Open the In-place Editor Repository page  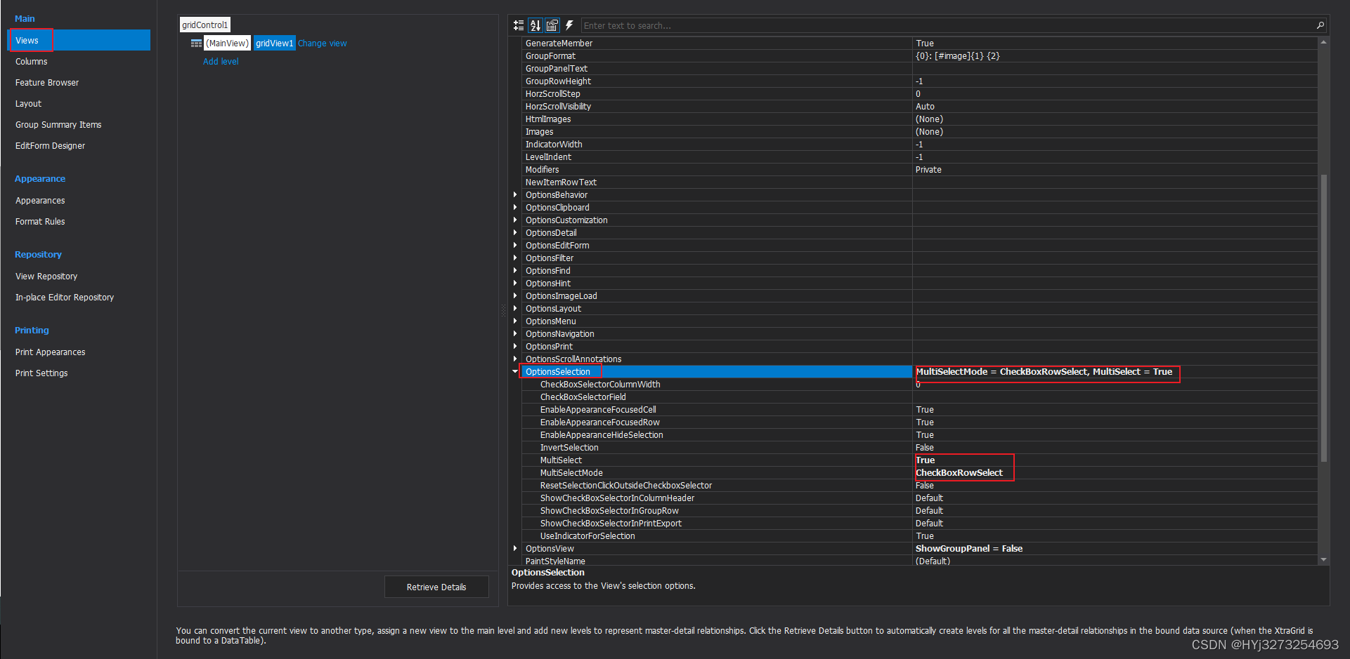[x=64, y=297]
